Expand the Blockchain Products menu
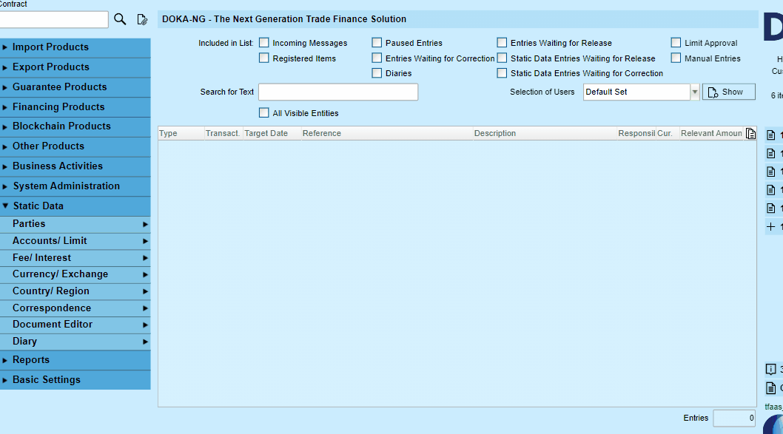Image resolution: width=783 pixels, height=434 pixels. tap(75, 126)
